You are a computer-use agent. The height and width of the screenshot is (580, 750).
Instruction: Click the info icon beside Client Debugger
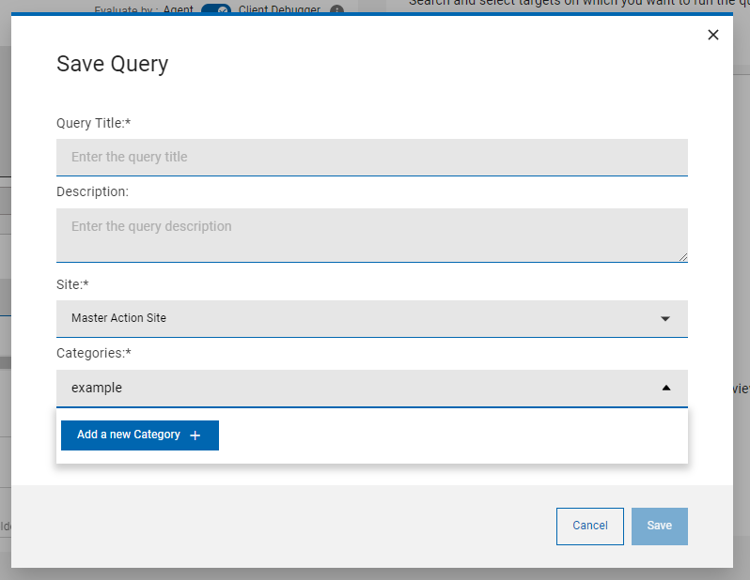click(x=336, y=10)
